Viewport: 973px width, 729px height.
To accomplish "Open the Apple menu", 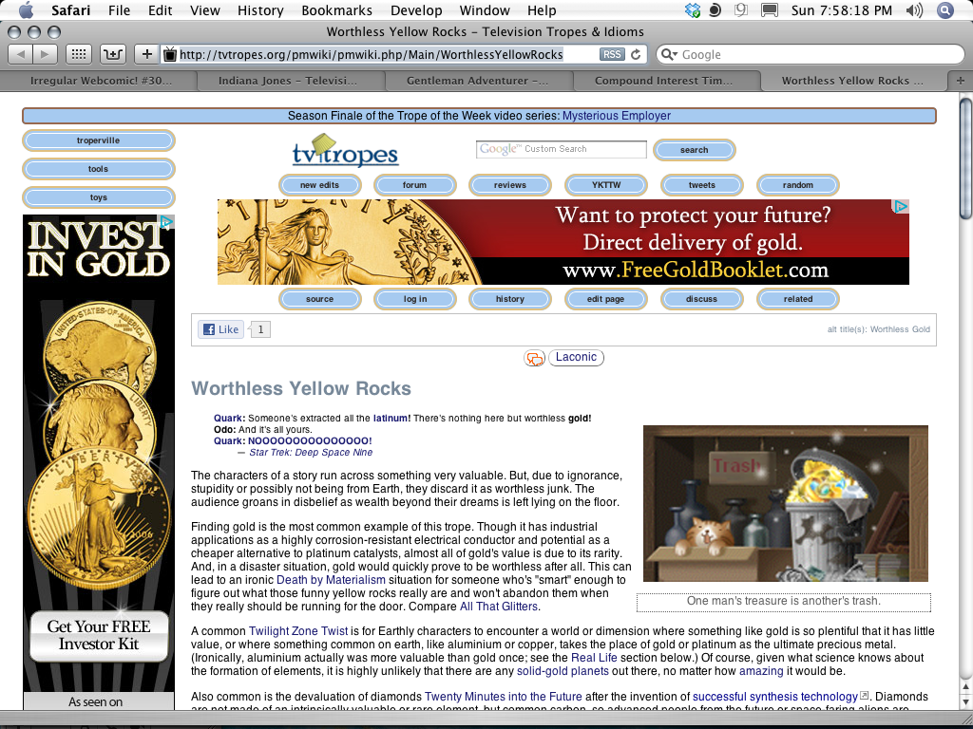I will 26,9.
